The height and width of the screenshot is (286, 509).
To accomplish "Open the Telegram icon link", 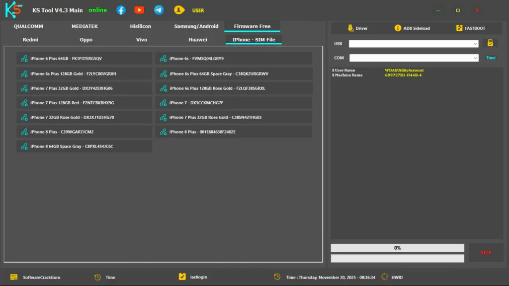I will click(x=159, y=10).
